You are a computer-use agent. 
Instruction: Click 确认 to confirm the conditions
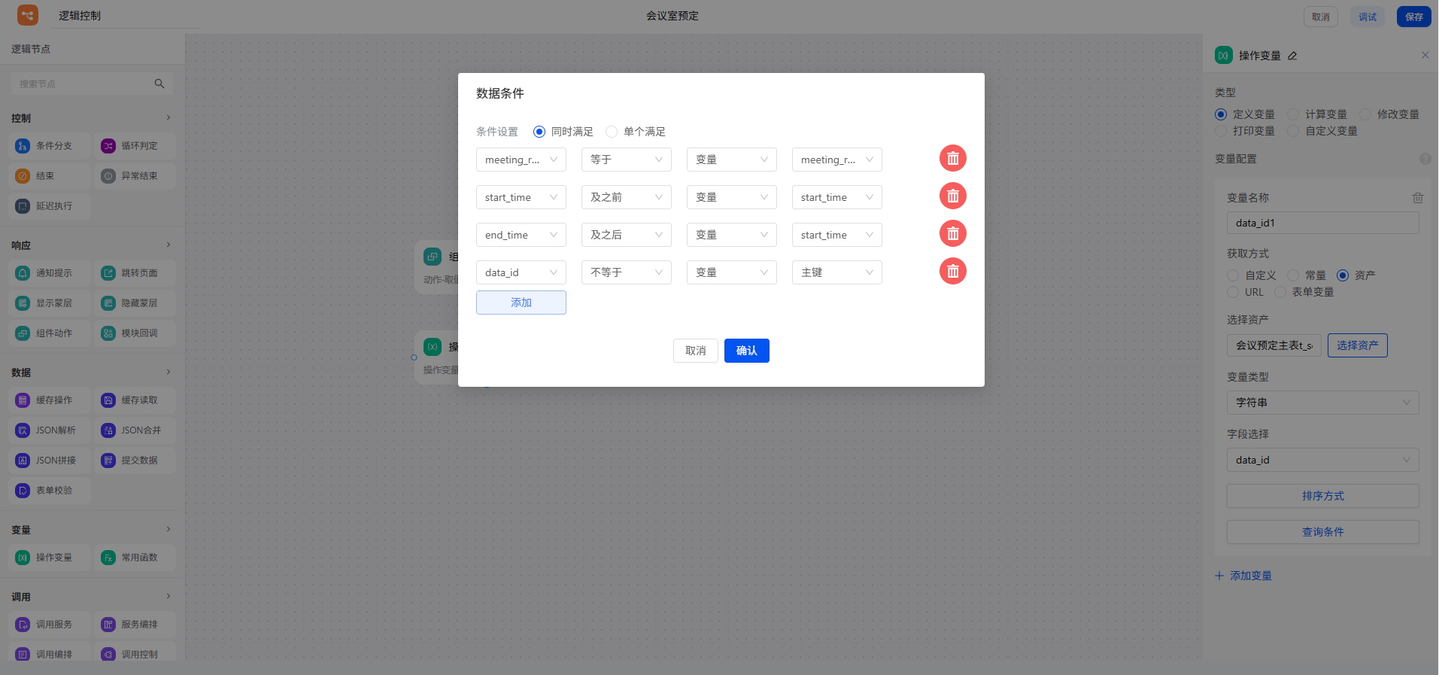pyautogui.click(x=746, y=351)
